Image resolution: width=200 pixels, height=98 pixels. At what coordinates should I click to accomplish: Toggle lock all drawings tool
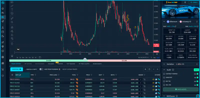(x=12, y=35)
